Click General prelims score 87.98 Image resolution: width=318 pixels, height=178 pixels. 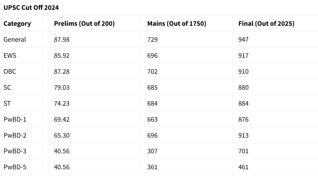[62, 40]
